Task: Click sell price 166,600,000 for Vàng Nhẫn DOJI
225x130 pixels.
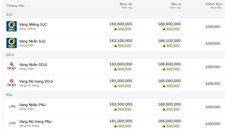Action: 169,64
